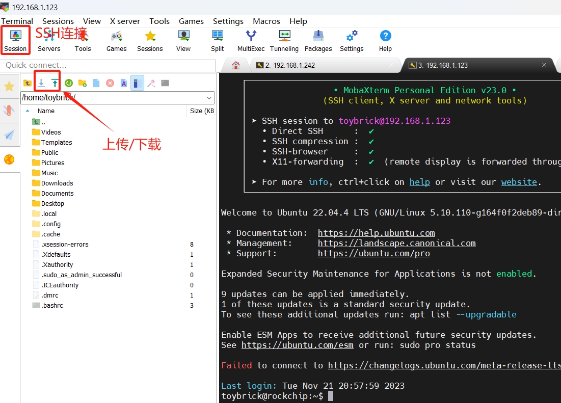Launch the Games toolbar icon
The height and width of the screenshot is (403, 561).
pos(116,40)
